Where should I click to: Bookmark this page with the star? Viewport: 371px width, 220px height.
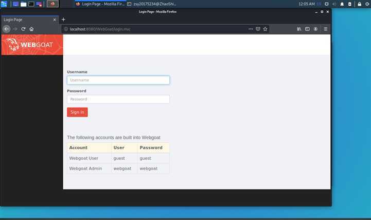(x=265, y=29)
